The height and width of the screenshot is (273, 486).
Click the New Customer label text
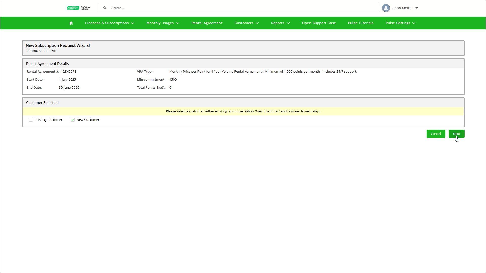pyautogui.click(x=88, y=120)
